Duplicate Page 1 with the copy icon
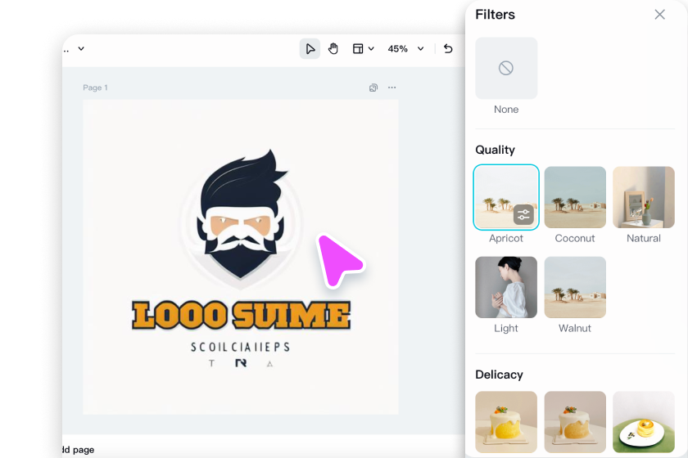 point(373,88)
